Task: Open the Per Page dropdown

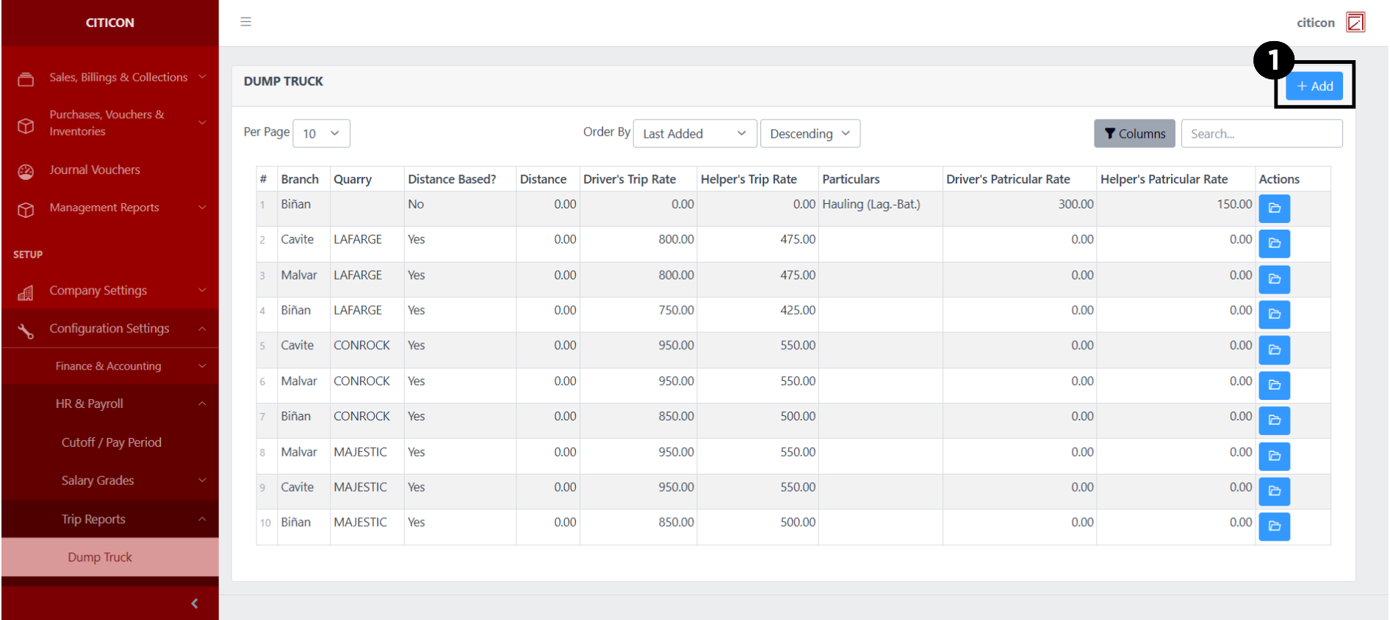Action: pyautogui.click(x=321, y=134)
